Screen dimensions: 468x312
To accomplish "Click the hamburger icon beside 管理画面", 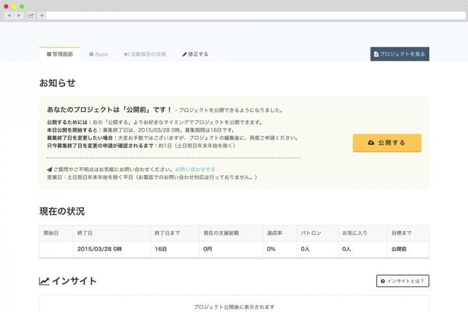I will point(49,54).
